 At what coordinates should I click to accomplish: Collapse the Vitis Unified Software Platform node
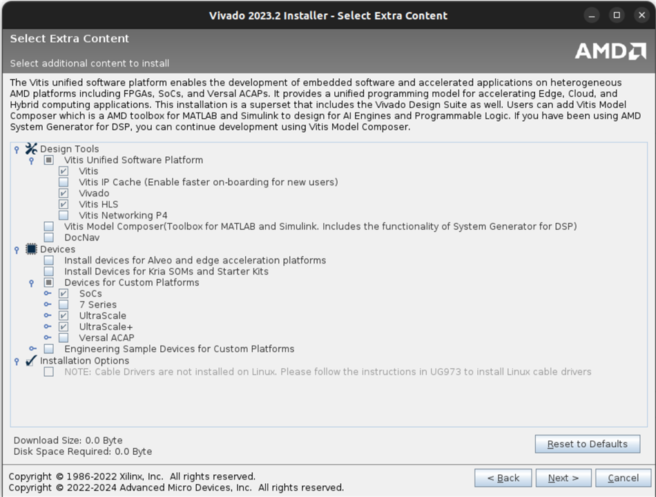31,160
